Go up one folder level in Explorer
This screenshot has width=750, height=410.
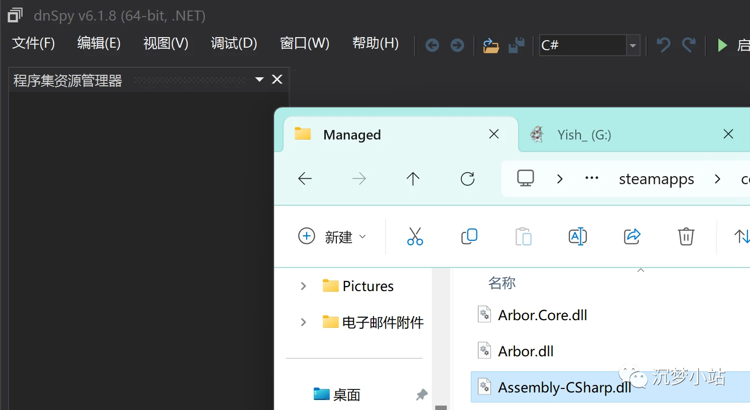pos(413,179)
